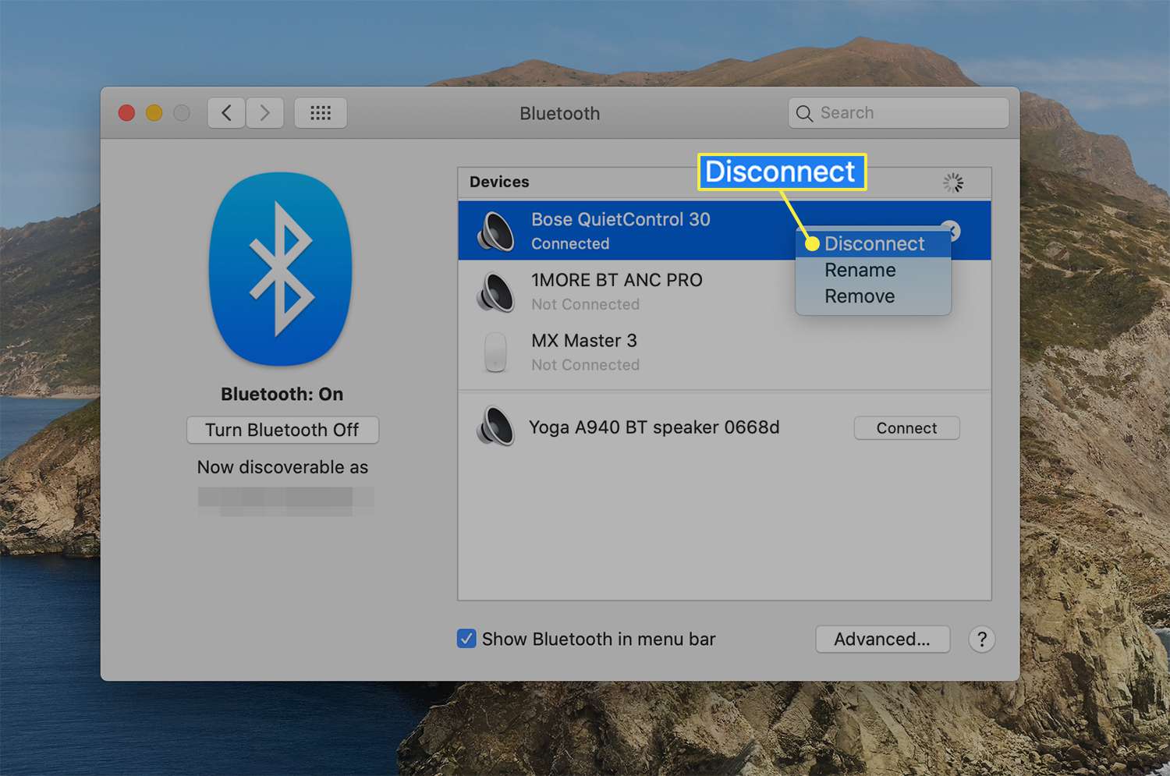Click the scanning spinner in Devices header
The height and width of the screenshot is (776, 1170).
pyautogui.click(x=953, y=182)
